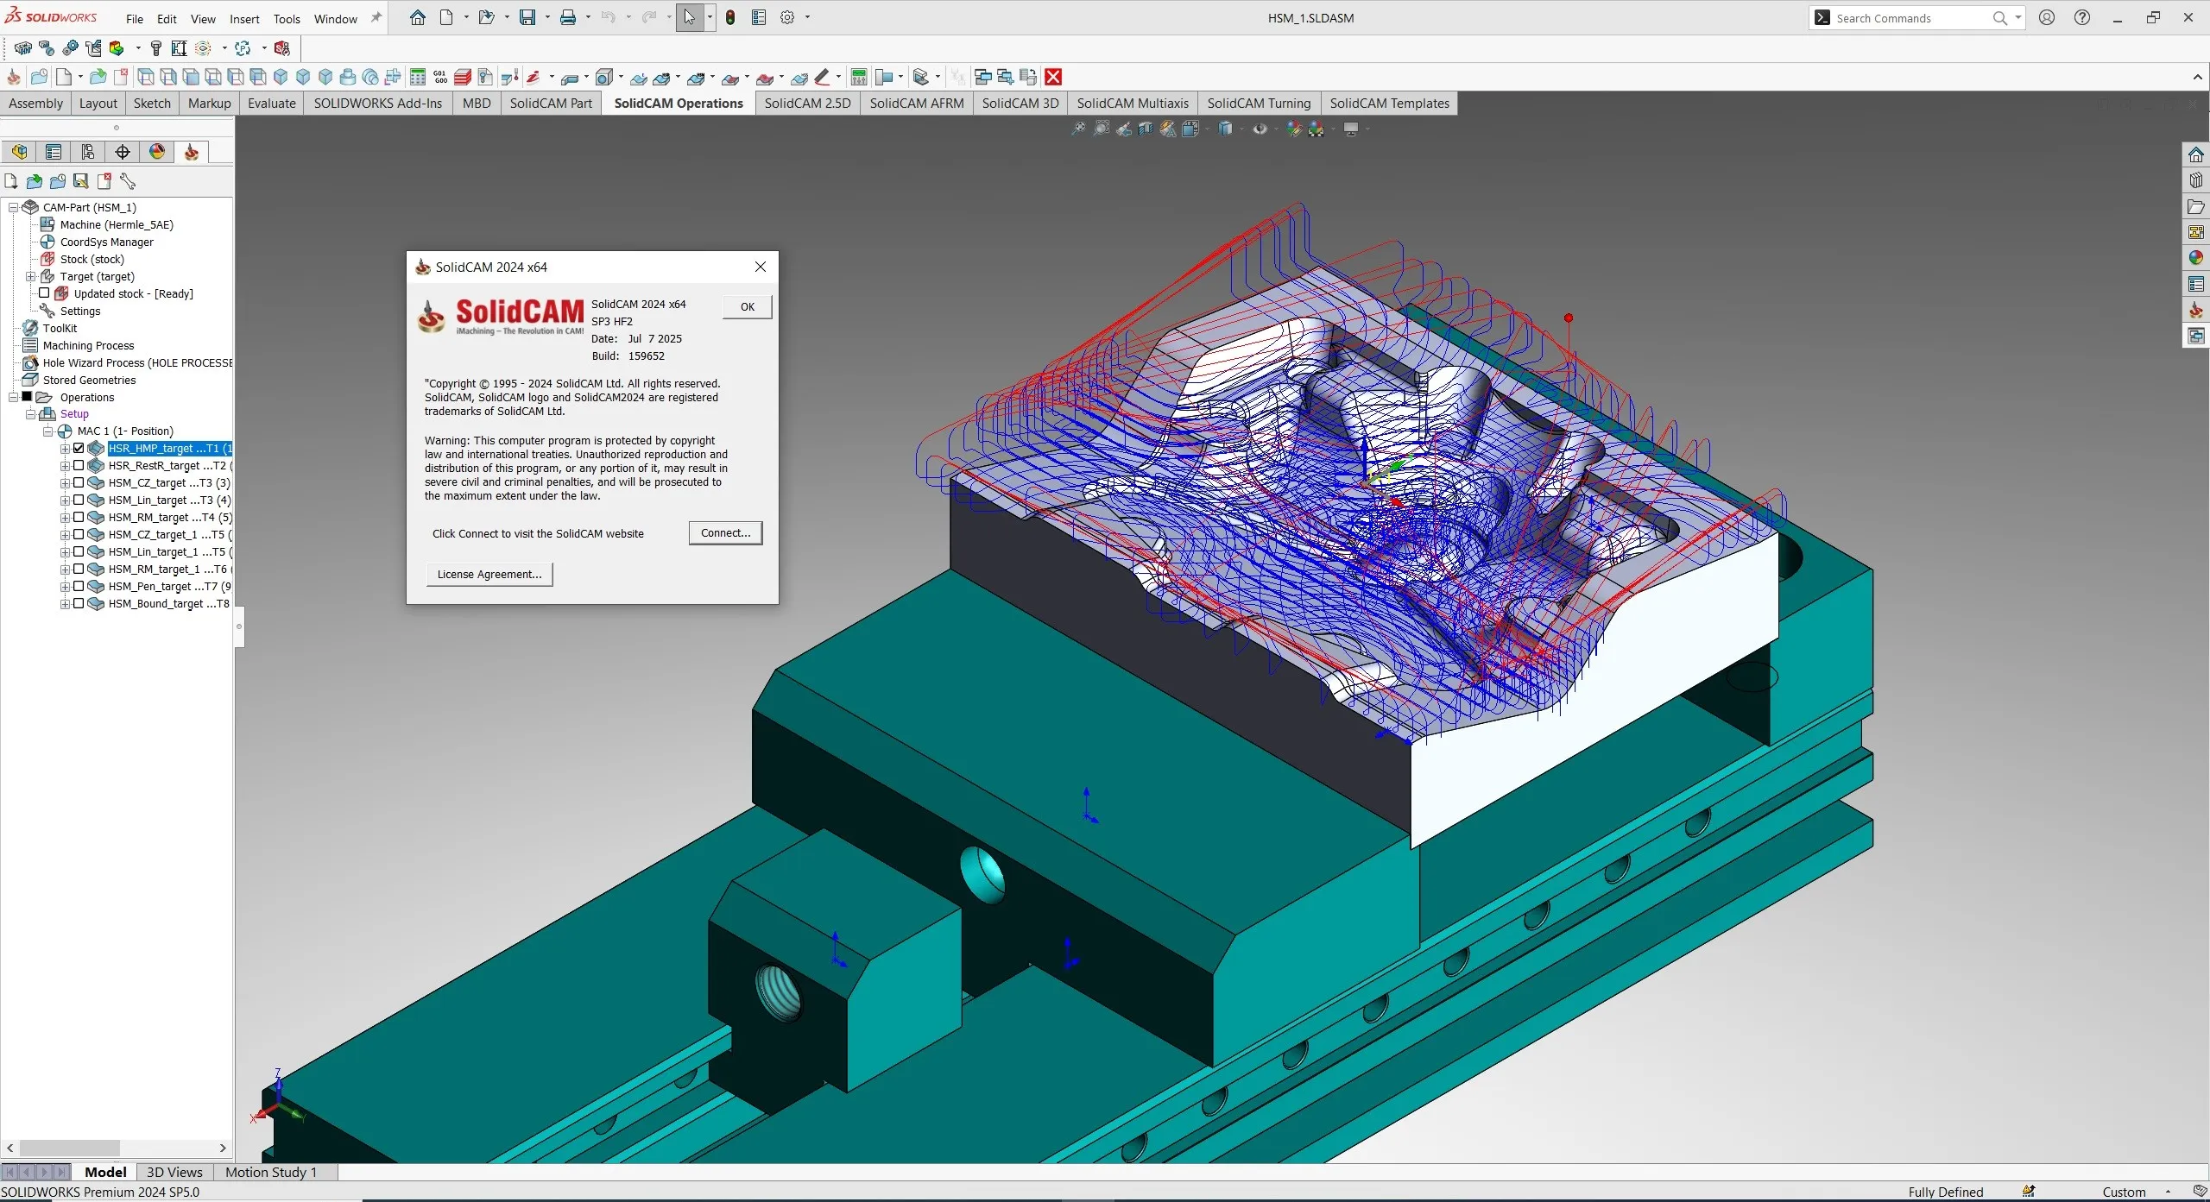Click OK in the SolidCAM 2024 x64 dialog
The height and width of the screenshot is (1202, 2210).
pyautogui.click(x=748, y=306)
